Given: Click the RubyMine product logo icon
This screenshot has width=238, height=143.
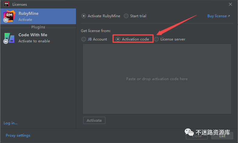Looking at the screenshot, I should pos(9,16).
